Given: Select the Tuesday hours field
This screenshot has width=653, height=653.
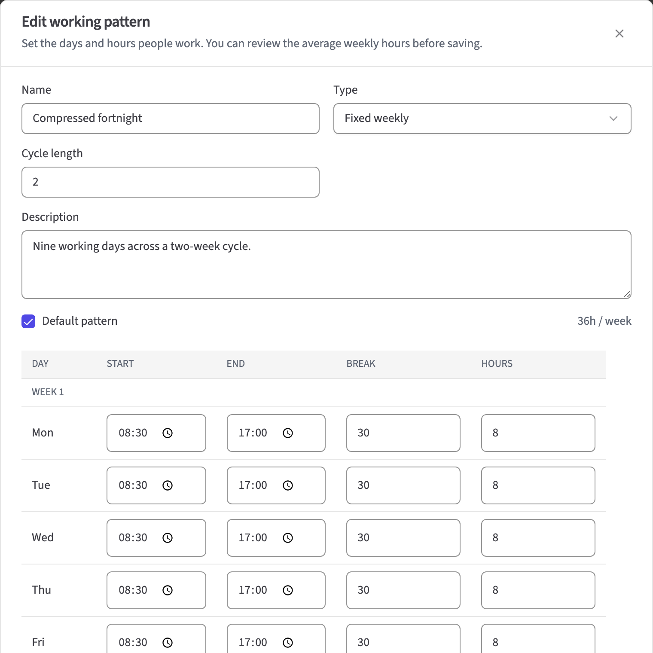Looking at the screenshot, I should [538, 485].
